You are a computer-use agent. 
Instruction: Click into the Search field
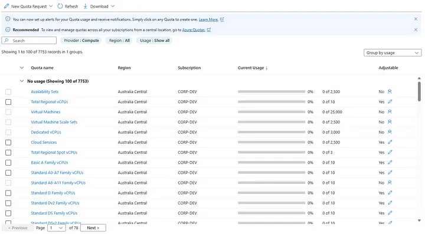point(29,40)
